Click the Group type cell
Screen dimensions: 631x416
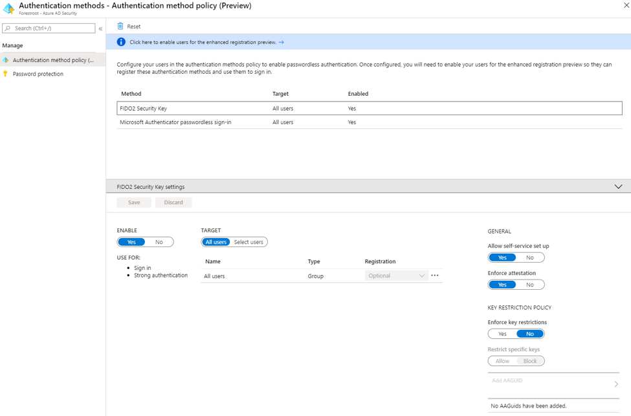pyautogui.click(x=316, y=276)
